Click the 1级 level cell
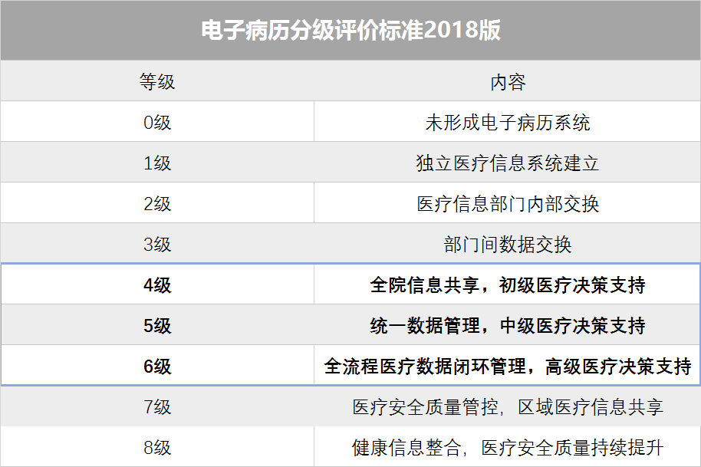Screen dimensions: 701x467 (157, 163)
